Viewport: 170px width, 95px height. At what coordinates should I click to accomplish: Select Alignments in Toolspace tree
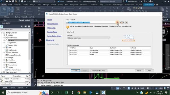pyautogui.click(x=12, y=43)
